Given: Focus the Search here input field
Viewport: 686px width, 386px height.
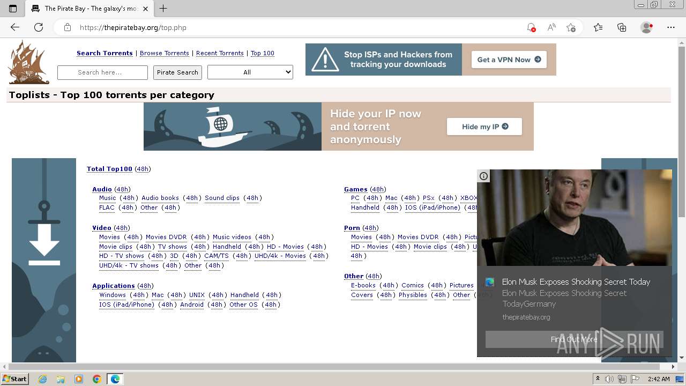Looking at the screenshot, I should pos(102,72).
